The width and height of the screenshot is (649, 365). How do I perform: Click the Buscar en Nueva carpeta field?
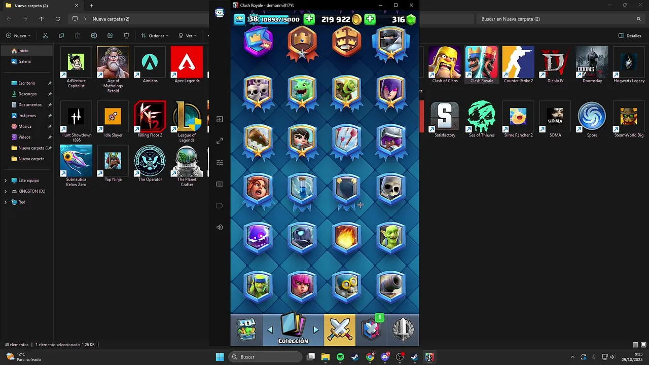(561, 19)
